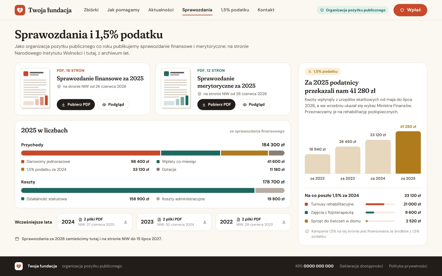Click the Zajęcia z fizjoterapeutą progress bar

(x=380, y=213)
